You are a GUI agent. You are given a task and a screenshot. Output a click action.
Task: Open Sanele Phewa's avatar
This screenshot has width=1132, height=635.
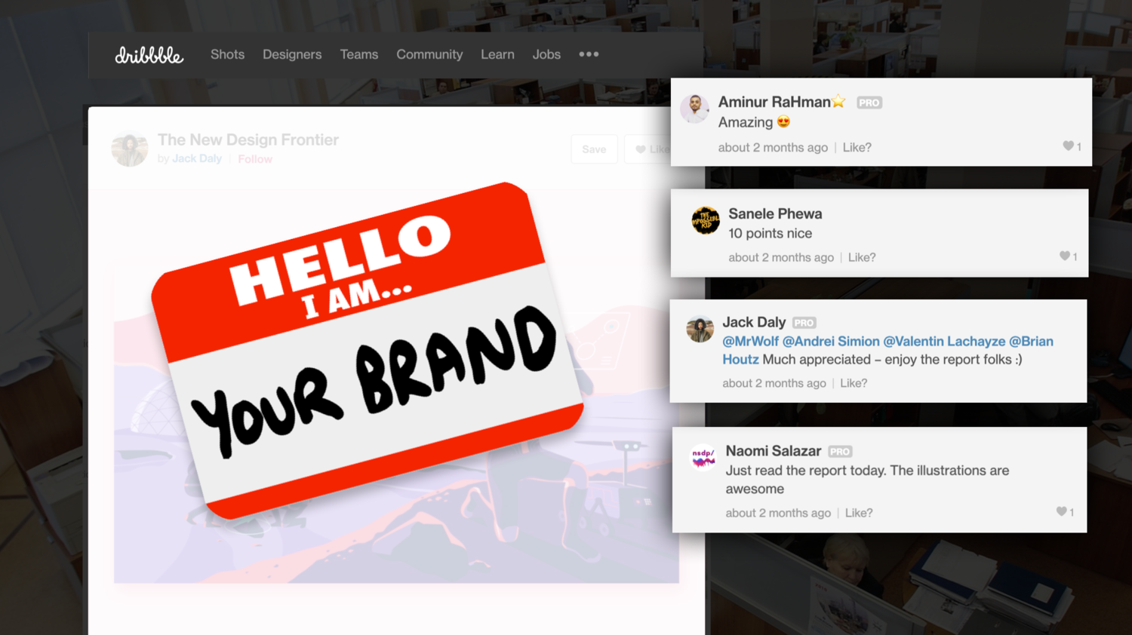706,221
